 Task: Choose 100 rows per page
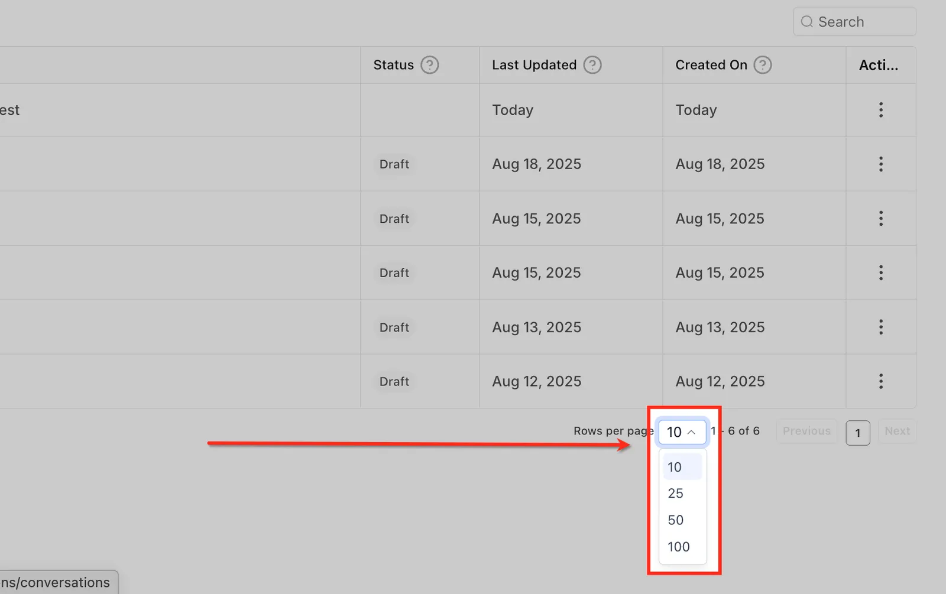(682, 547)
